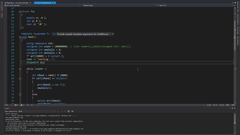Pin the win_mem_examples.cpp tab
The height and width of the screenshot is (135, 240).
click(52, 3)
